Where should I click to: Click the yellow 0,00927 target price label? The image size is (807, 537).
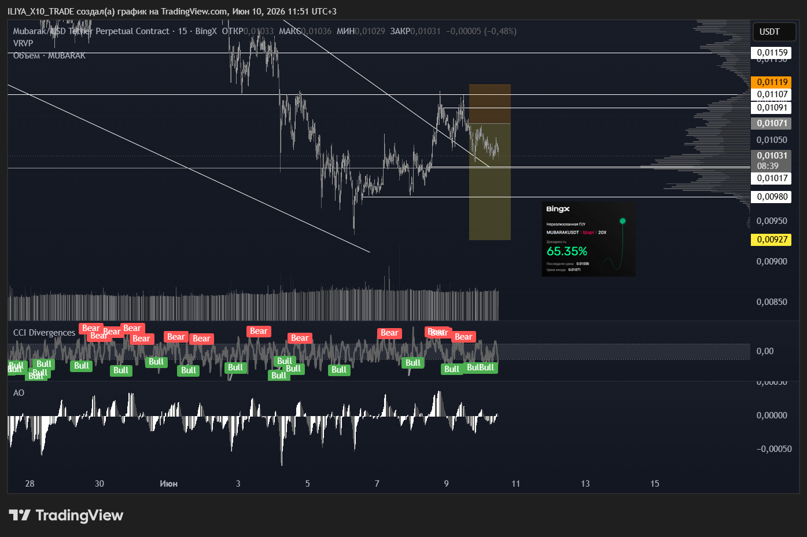coord(771,240)
